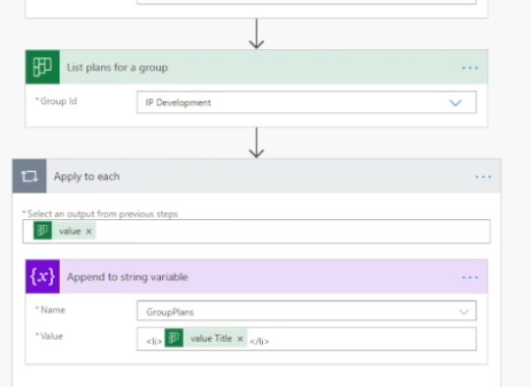This screenshot has width=531, height=387.
Task: Open ellipsis menu for Append to string variable
Action: (470, 277)
